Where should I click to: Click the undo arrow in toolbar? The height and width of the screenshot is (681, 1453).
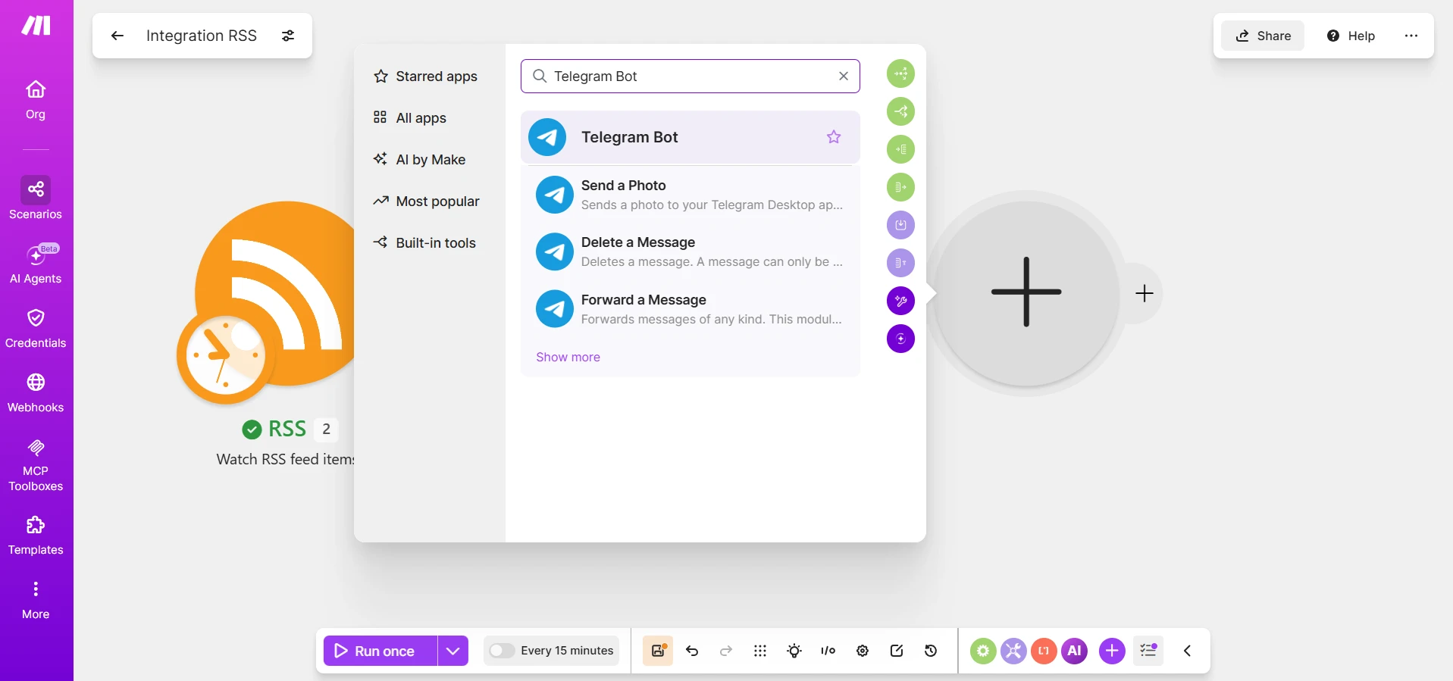[692, 651]
